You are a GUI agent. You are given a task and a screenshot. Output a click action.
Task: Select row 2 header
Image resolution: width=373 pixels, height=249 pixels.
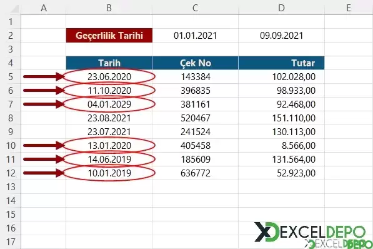point(11,36)
